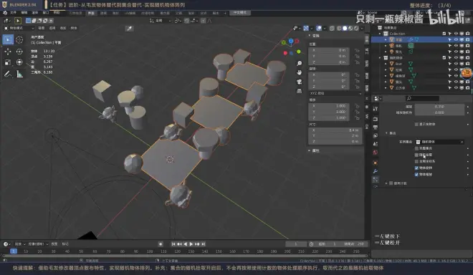Uncheck the last checked option under instance collection
This screenshot has width=473, height=275.
416,174
